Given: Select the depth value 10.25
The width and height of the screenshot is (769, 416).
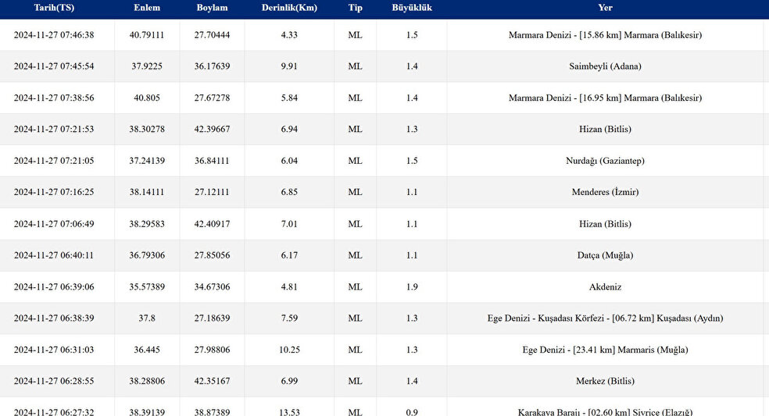Looking at the screenshot, I should pos(289,350).
